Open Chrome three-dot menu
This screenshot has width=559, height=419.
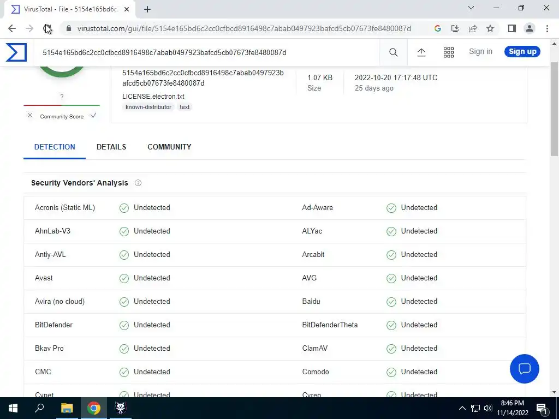tap(547, 28)
